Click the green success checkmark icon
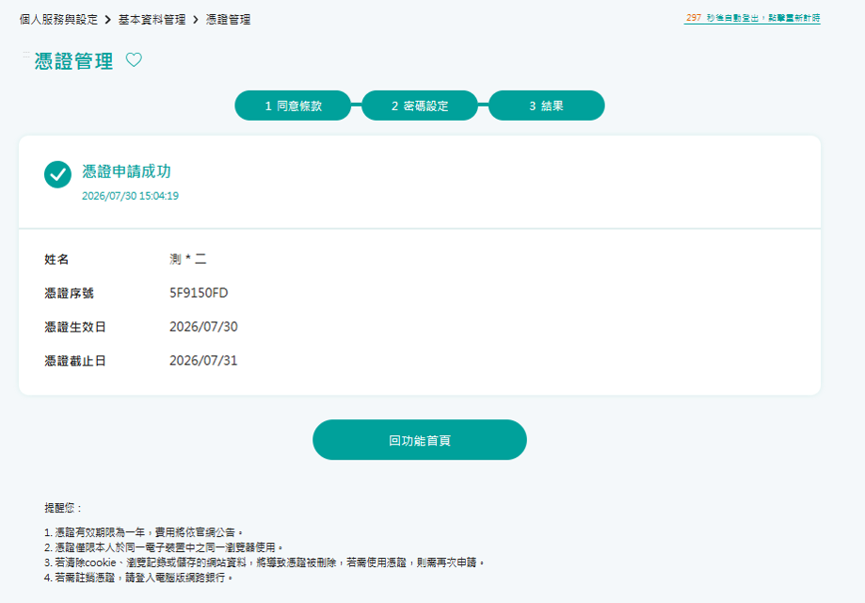The height and width of the screenshot is (603, 865). point(58,174)
